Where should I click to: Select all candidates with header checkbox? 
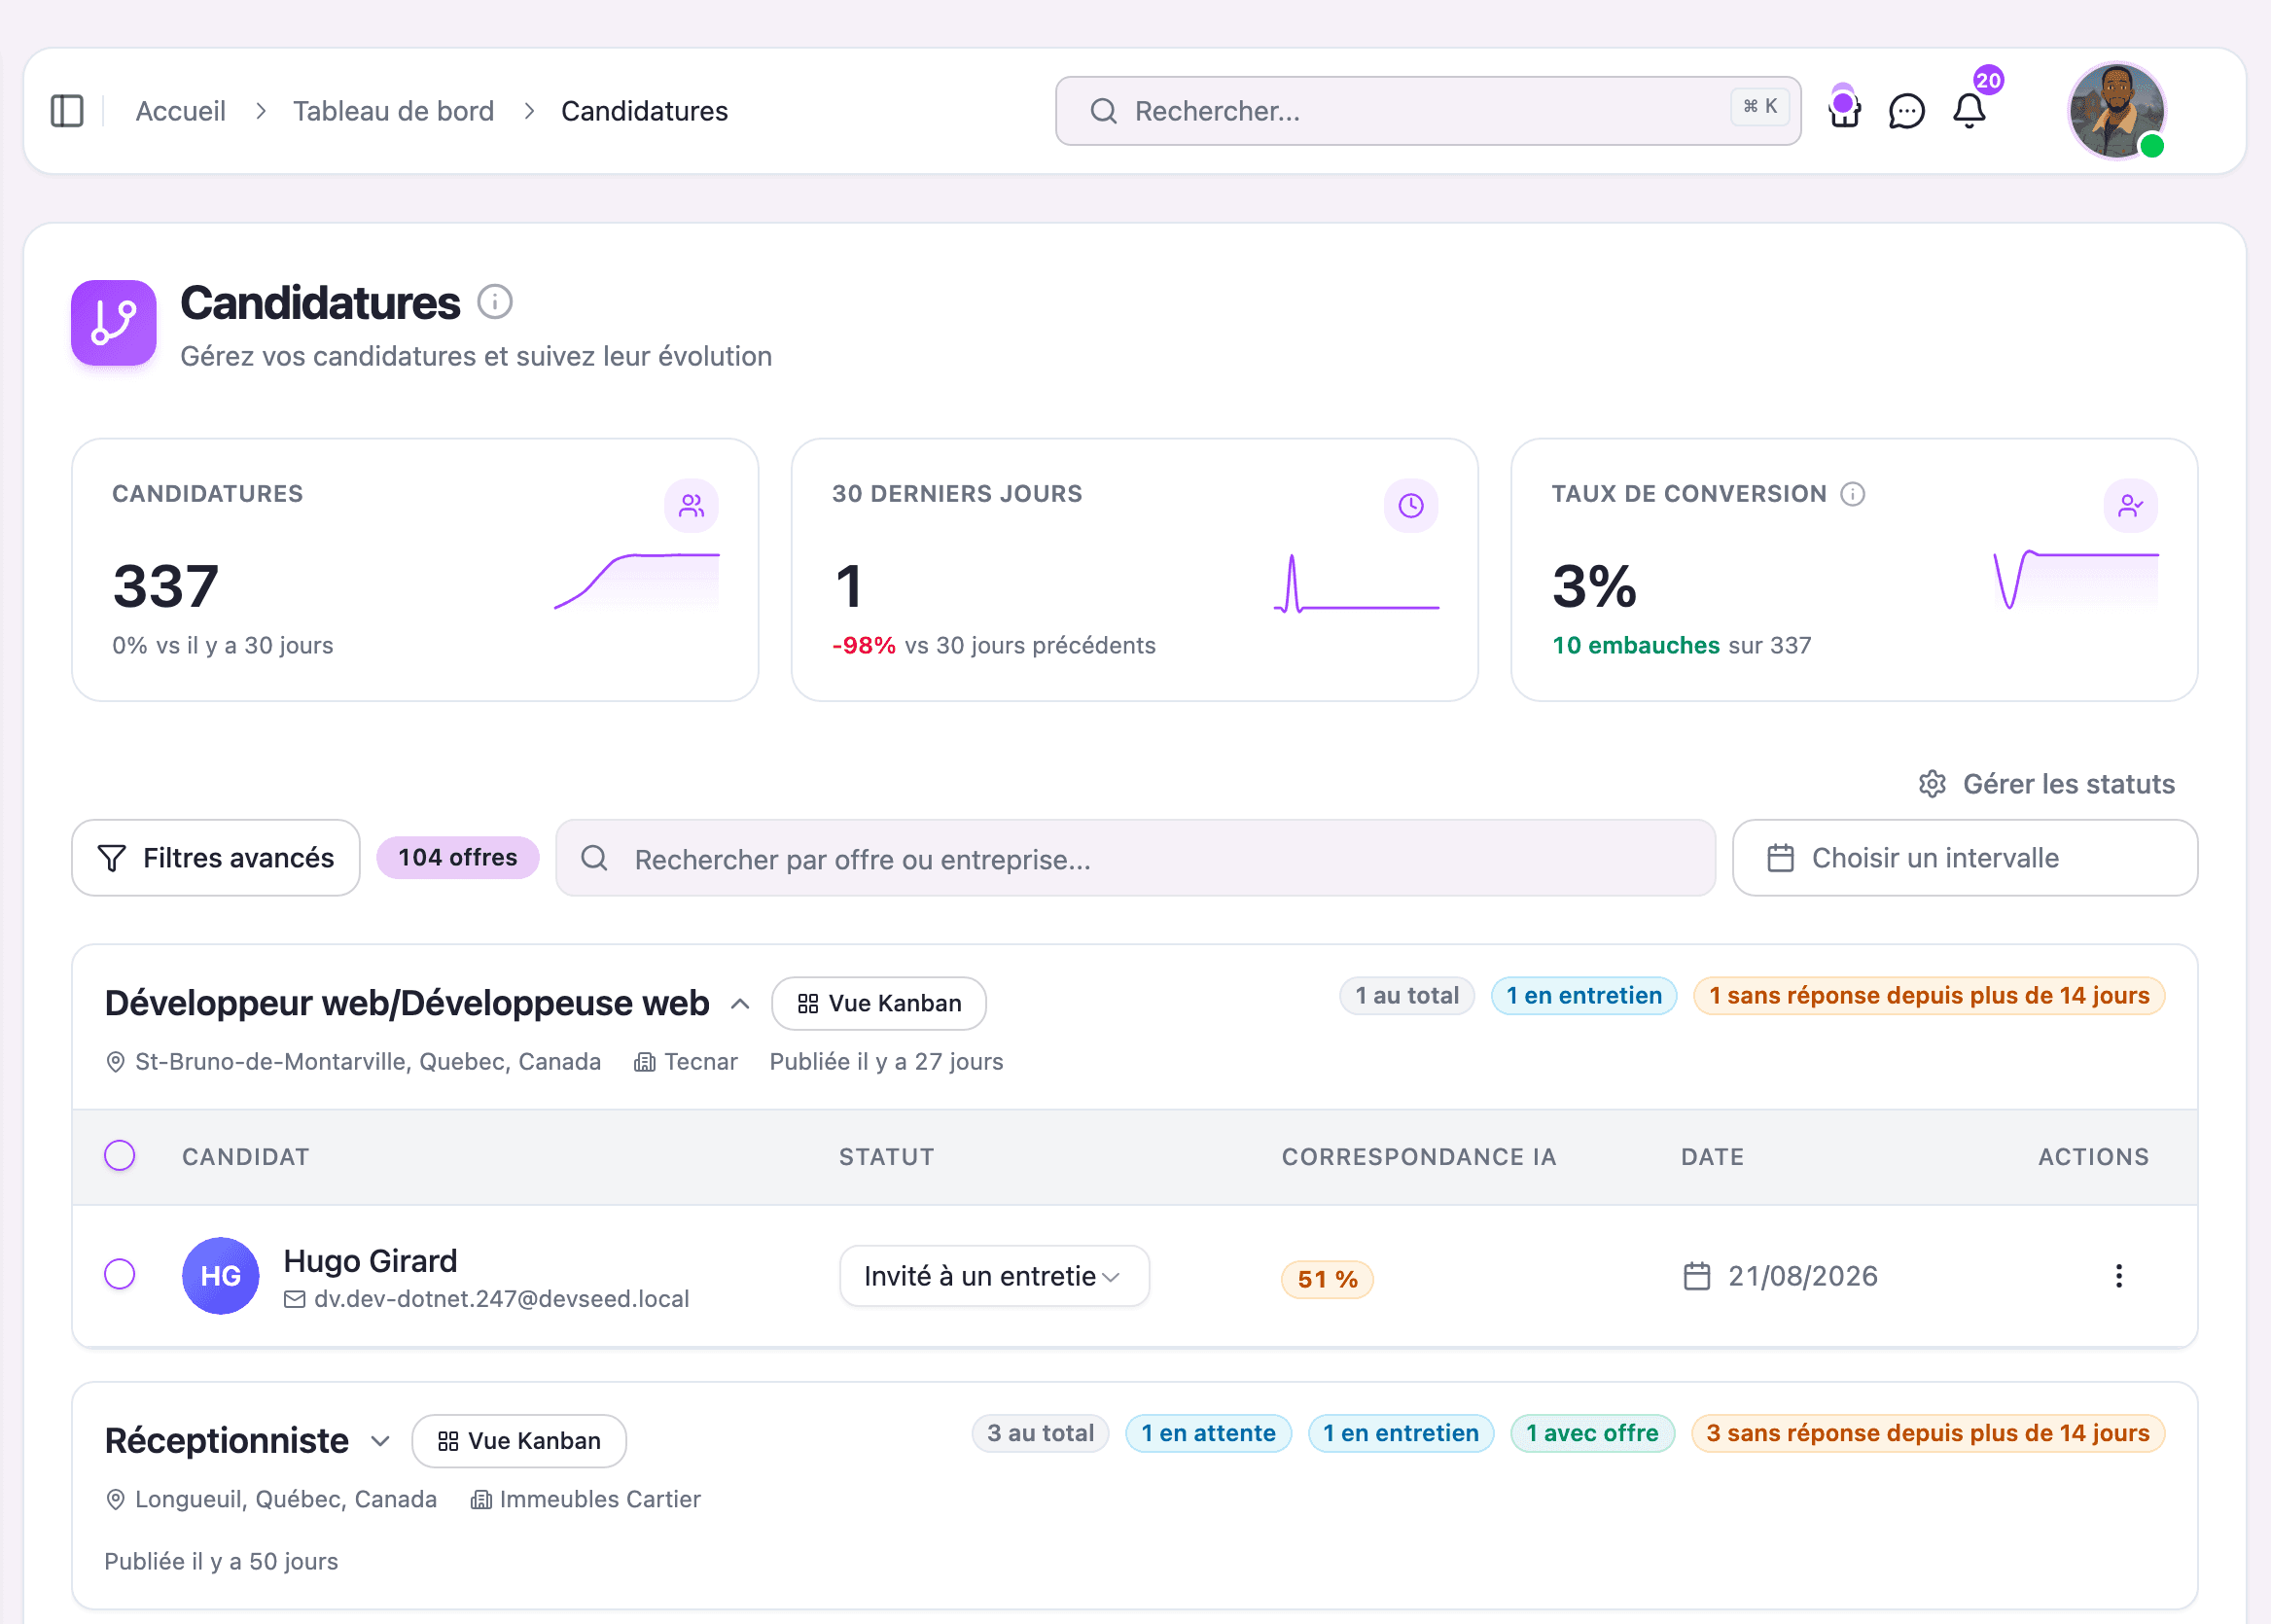(120, 1156)
